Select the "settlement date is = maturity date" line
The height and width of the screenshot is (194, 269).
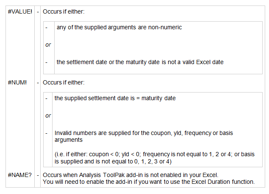pyautogui.click(x=115, y=98)
